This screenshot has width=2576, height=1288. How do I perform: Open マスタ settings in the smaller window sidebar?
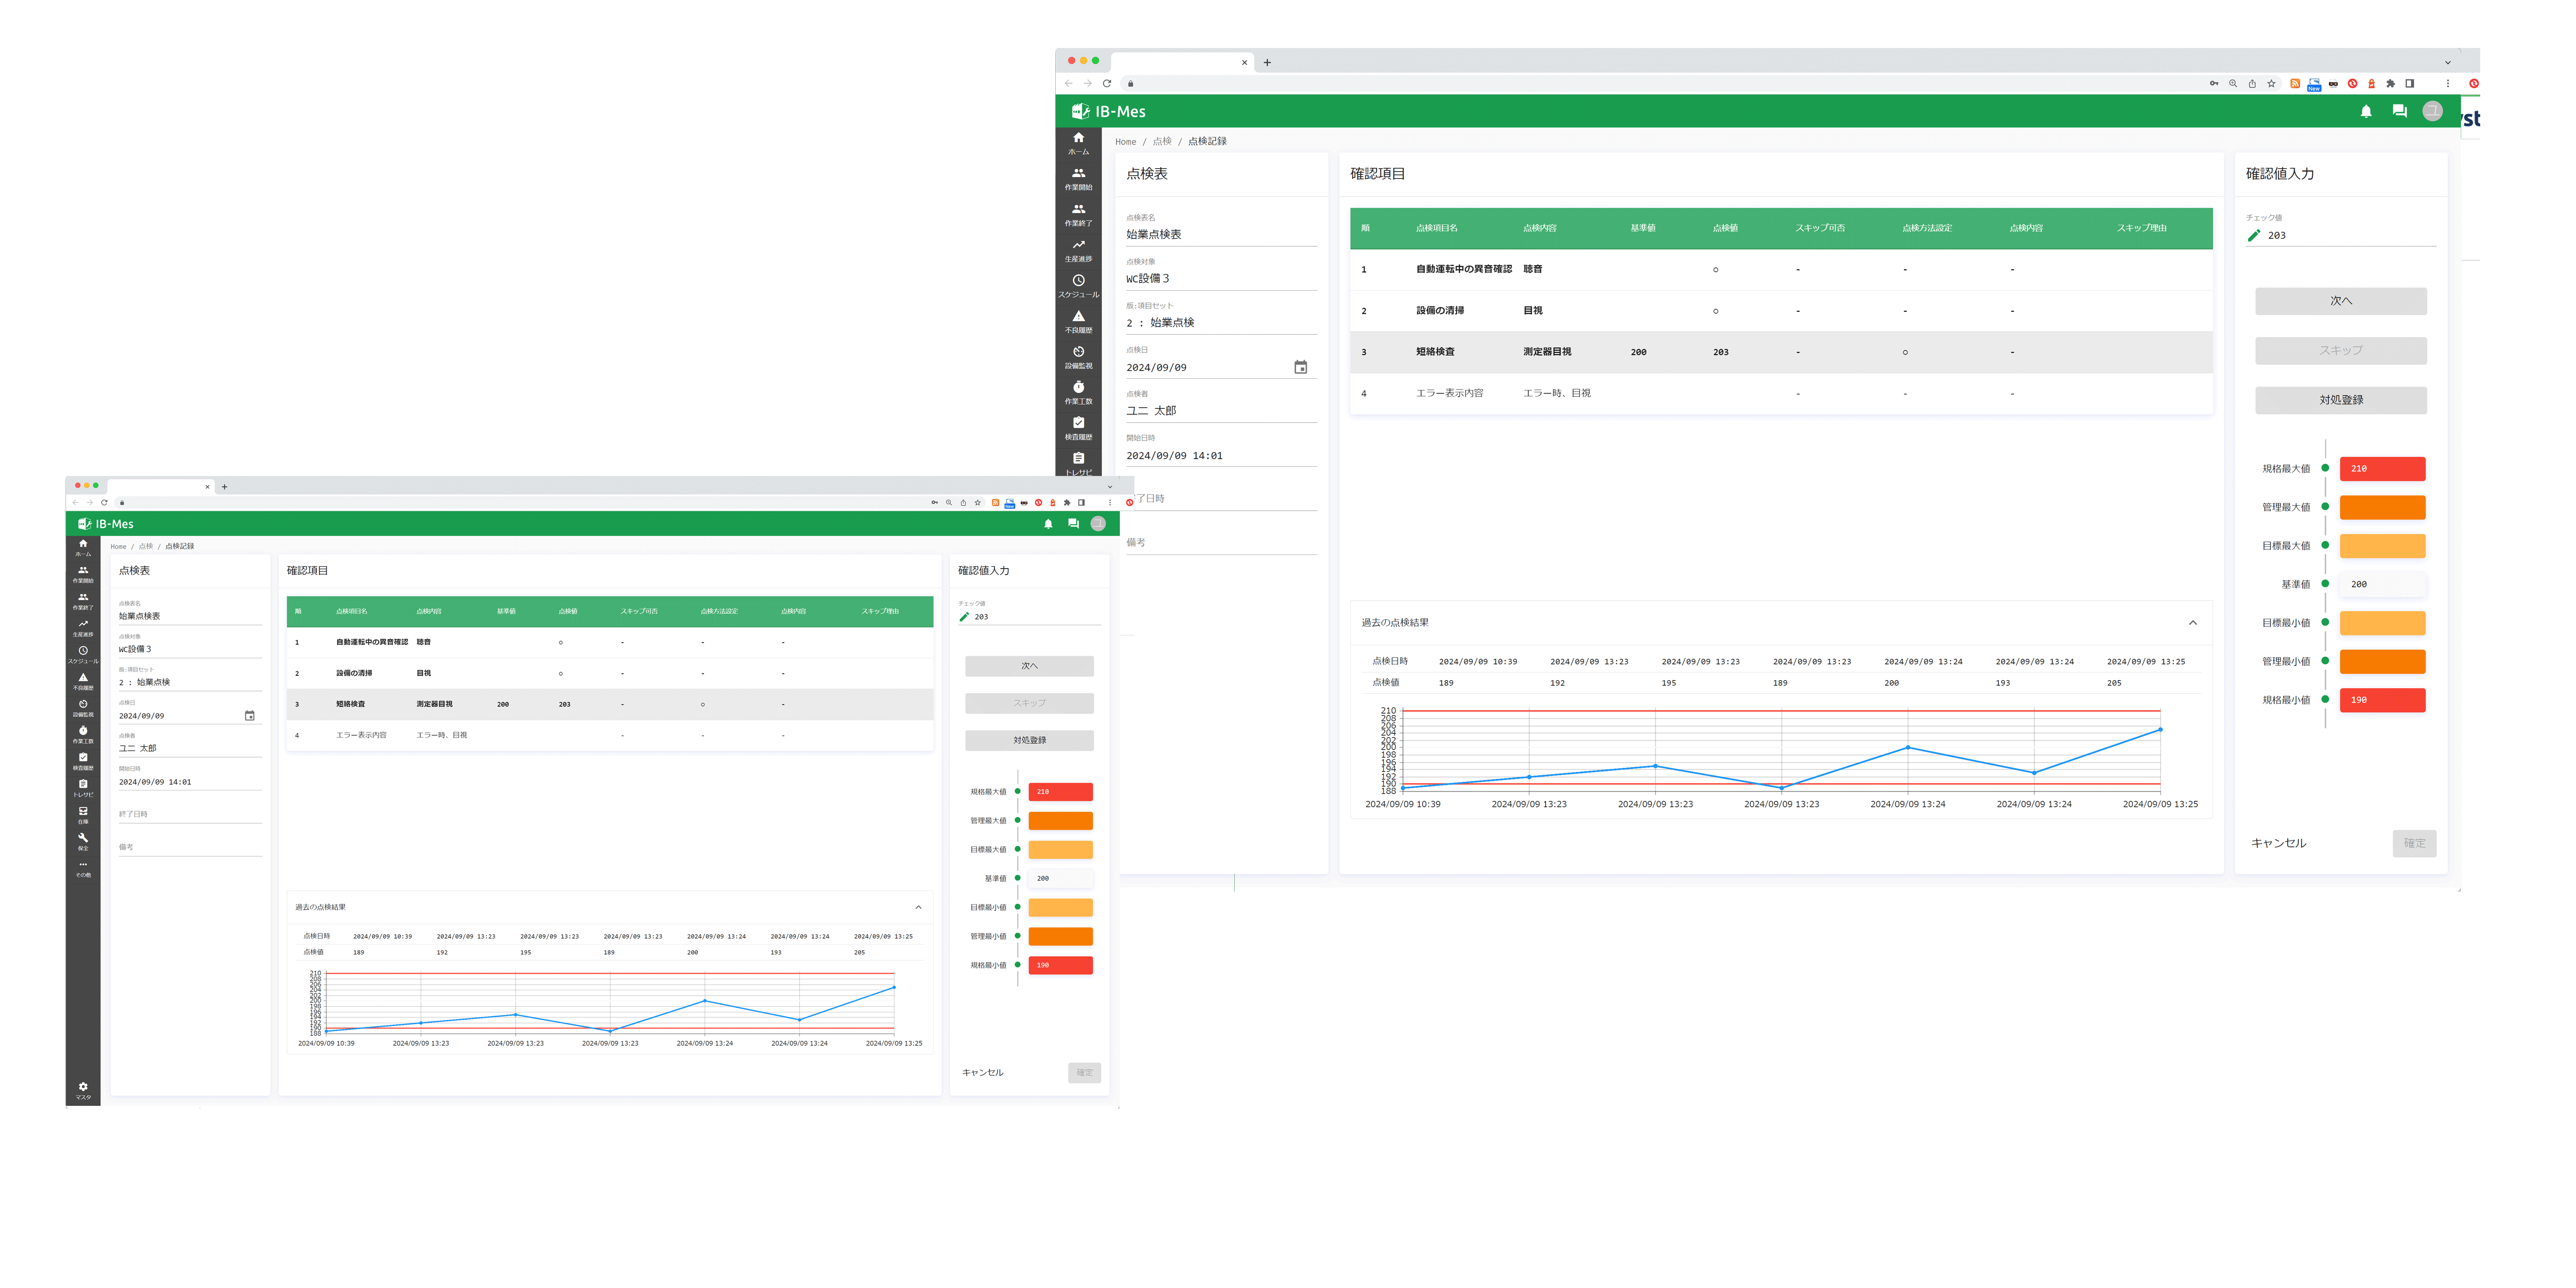click(83, 1091)
